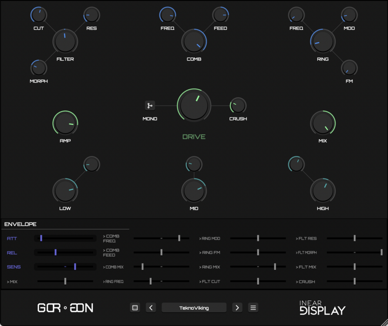
Task: Click the envelope ATT slider
Action: point(65,239)
